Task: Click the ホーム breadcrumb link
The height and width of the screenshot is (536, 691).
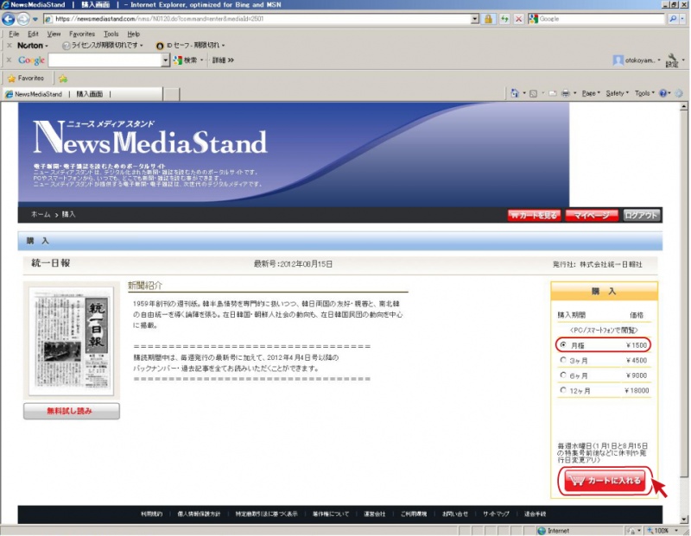Action: (x=40, y=215)
